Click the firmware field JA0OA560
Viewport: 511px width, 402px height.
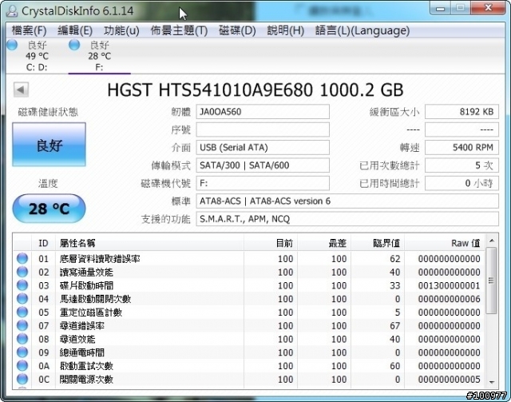[x=263, y=112]
